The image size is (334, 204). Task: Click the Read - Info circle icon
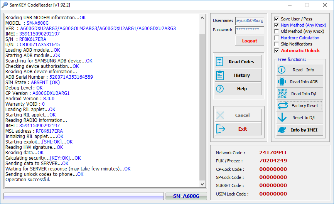click(282, 70)
